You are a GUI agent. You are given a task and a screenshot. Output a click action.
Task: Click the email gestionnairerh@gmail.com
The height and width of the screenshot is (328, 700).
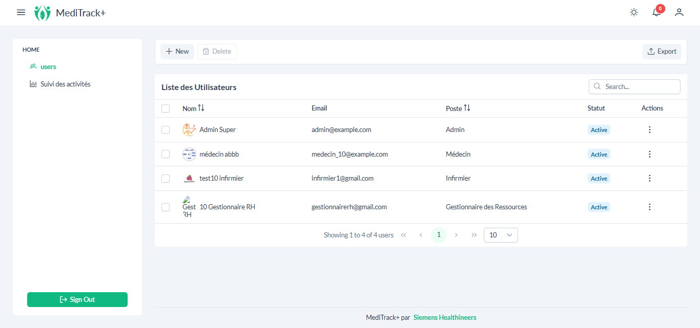point(349,207)
